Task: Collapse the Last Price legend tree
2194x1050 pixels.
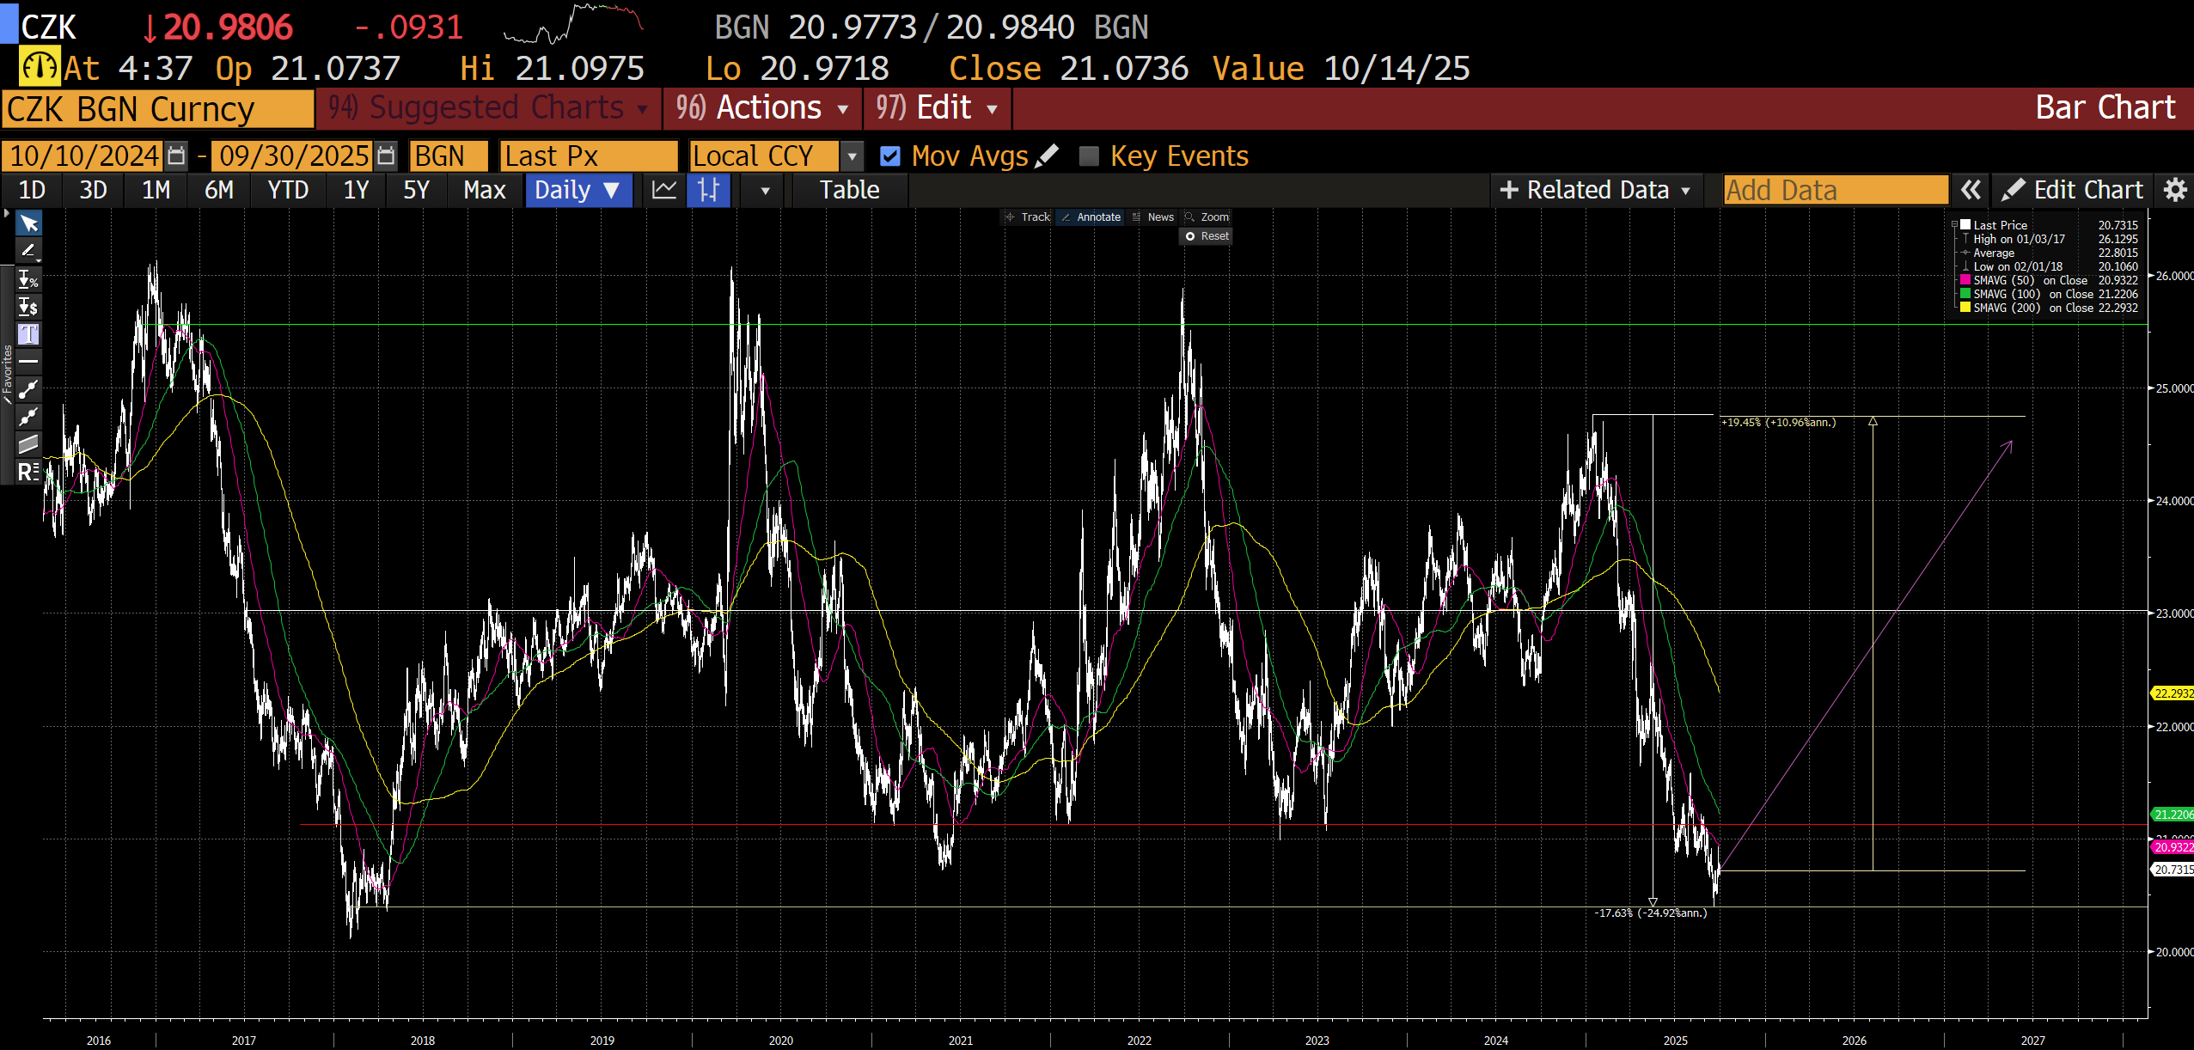Action: coord(1953,225)
